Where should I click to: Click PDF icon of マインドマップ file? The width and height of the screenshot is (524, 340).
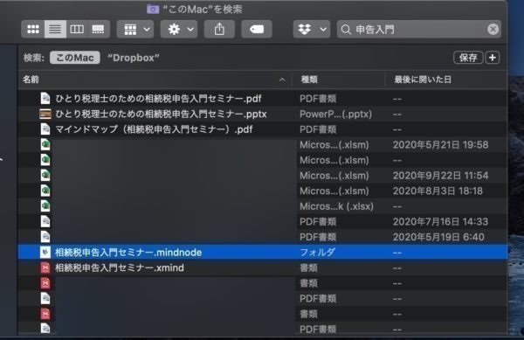click(45, 129)
